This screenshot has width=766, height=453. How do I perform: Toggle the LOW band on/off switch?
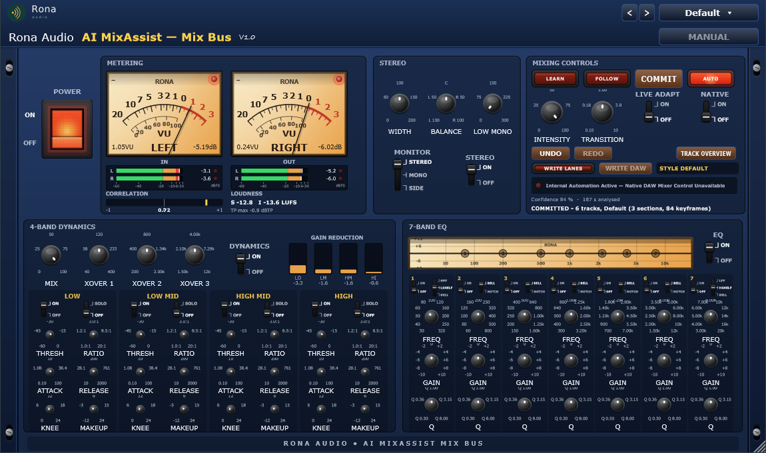coord(44,309)
